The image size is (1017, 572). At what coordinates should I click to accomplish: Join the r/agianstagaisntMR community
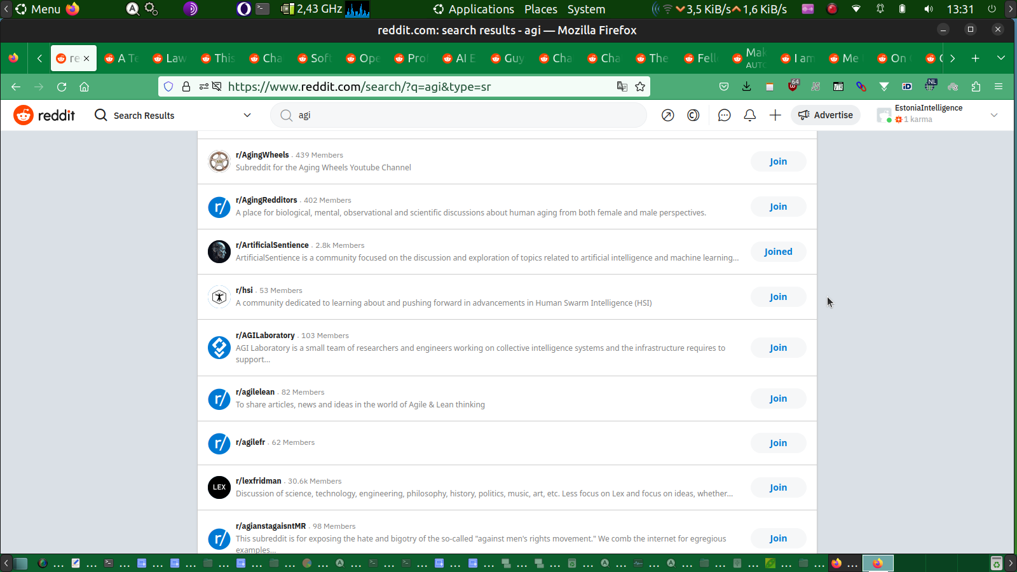point(778,538)
